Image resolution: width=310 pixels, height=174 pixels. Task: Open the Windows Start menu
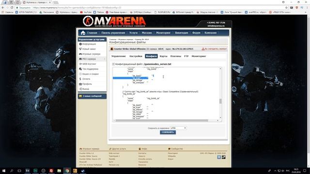tap(4, 171)
